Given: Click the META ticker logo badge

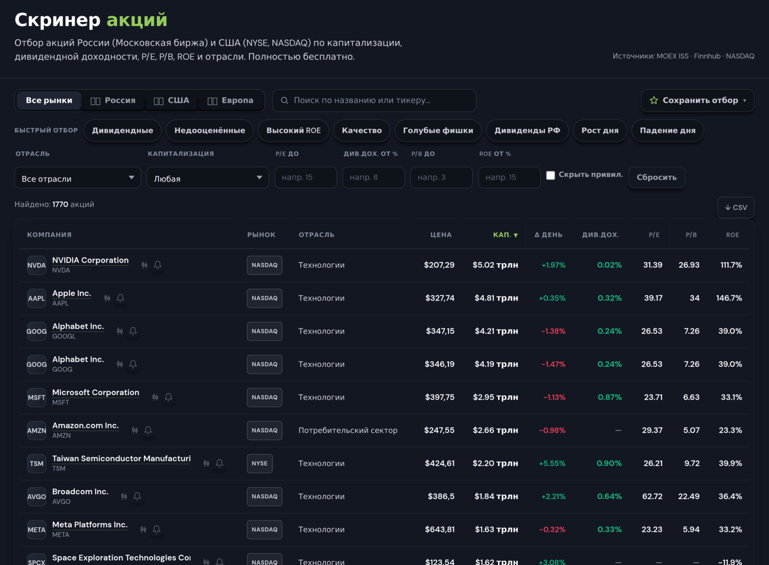Looking at the screenshot, I should [x=36, y=530].
